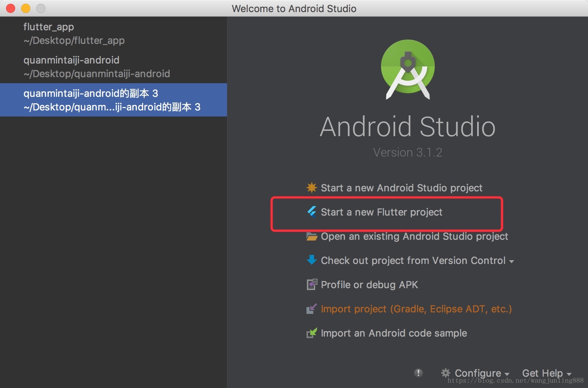Image resolution: width=588 pixels, height=388 pixels.
Task: Click the Import Android code sample icon
Action: click(312, 333)
